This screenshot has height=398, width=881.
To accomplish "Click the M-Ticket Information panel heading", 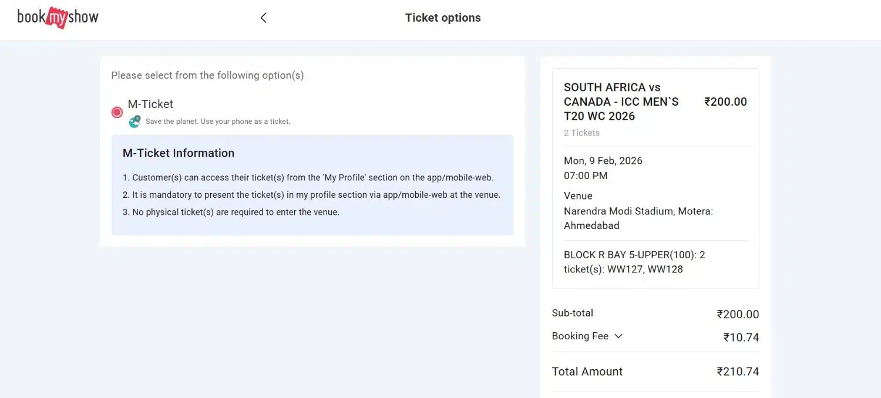I will (x=178, y=153).
